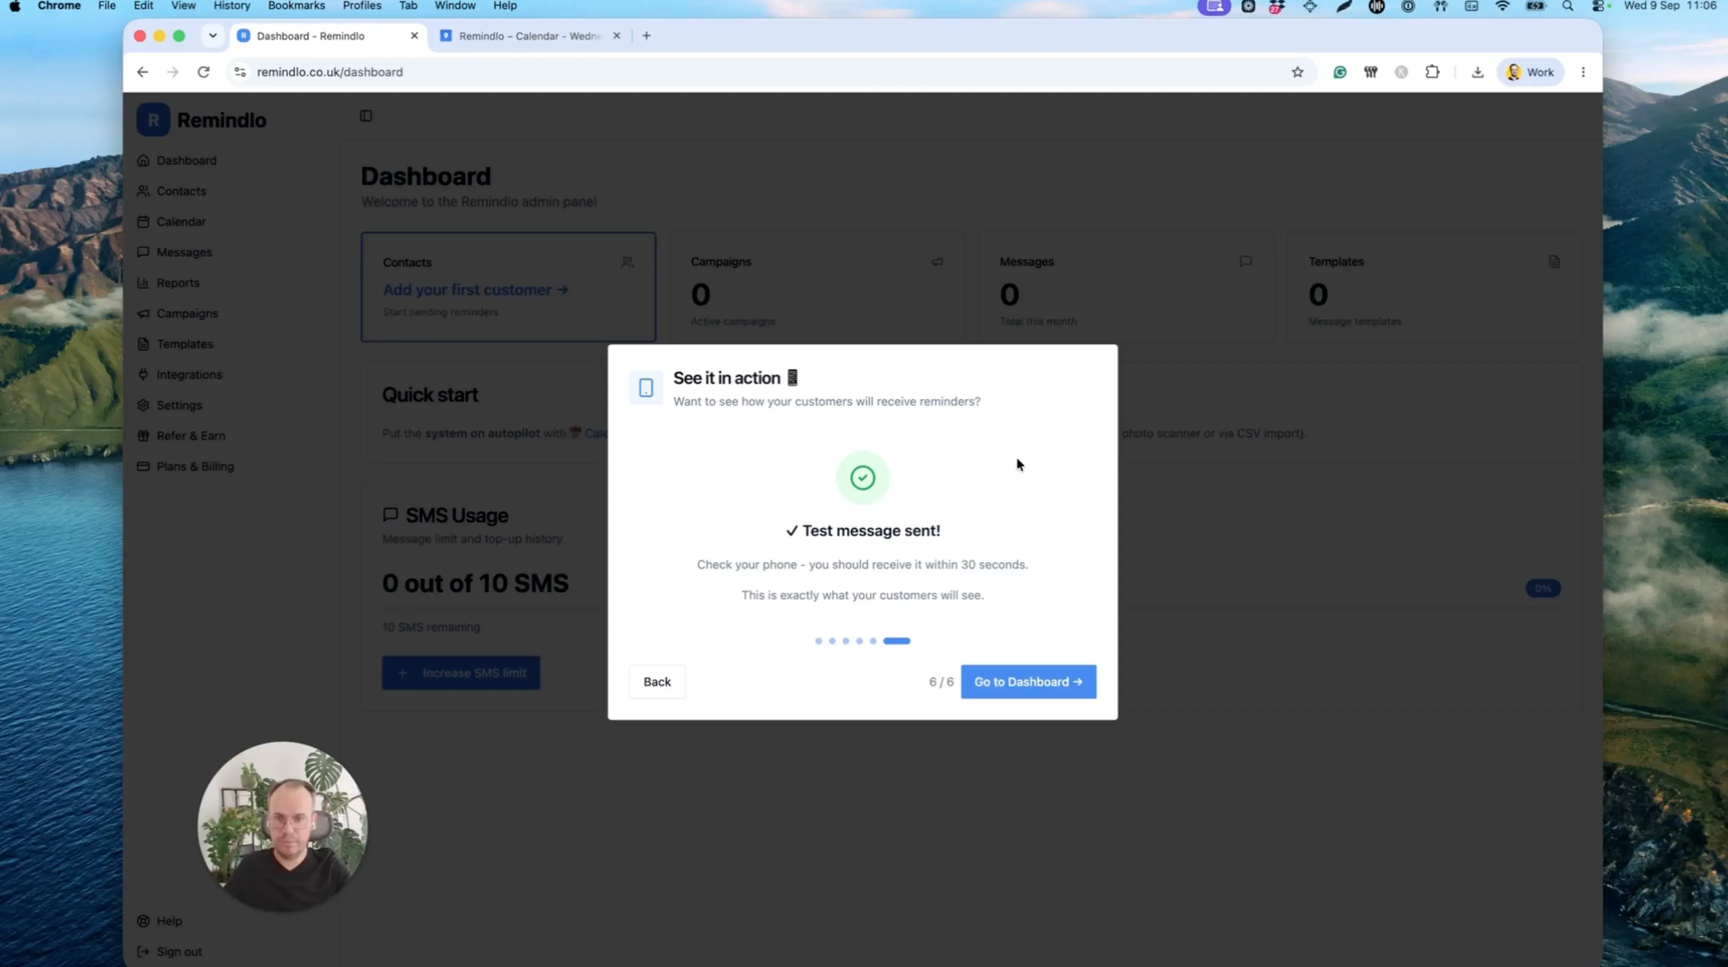
Task: Click the first progress dot in modal
Action: pos(818,641)
